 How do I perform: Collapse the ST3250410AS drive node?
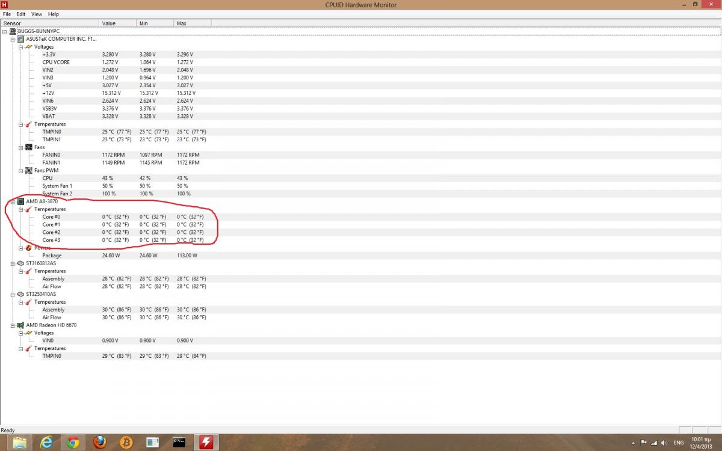pyautogui.click(x=13, y=294)
